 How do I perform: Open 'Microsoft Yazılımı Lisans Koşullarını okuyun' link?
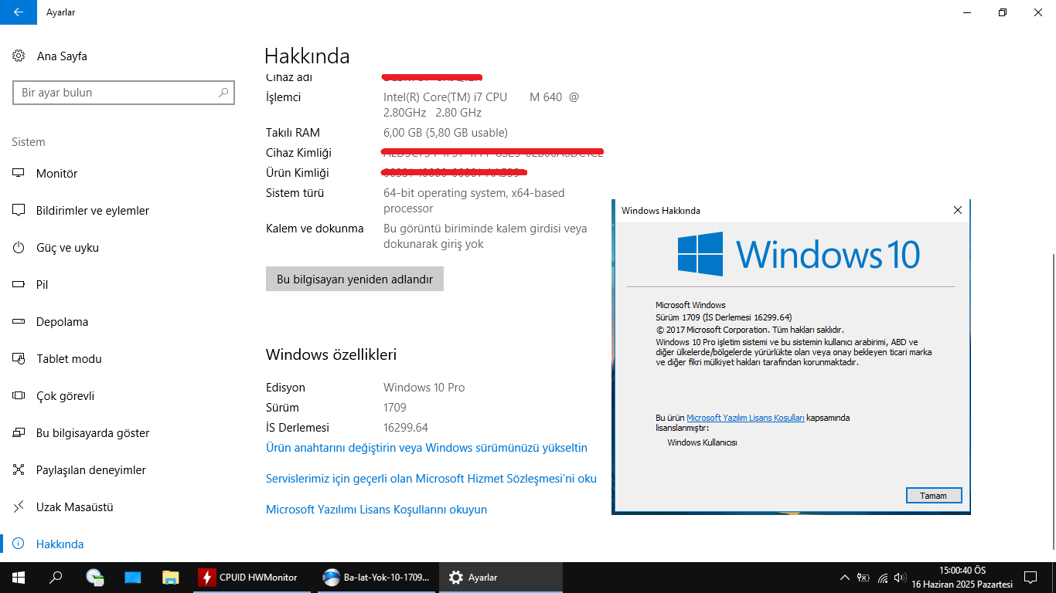tap(376, 510)
